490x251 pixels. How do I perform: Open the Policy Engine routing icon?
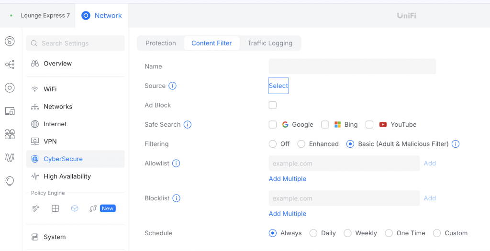(x=93, y=208)
